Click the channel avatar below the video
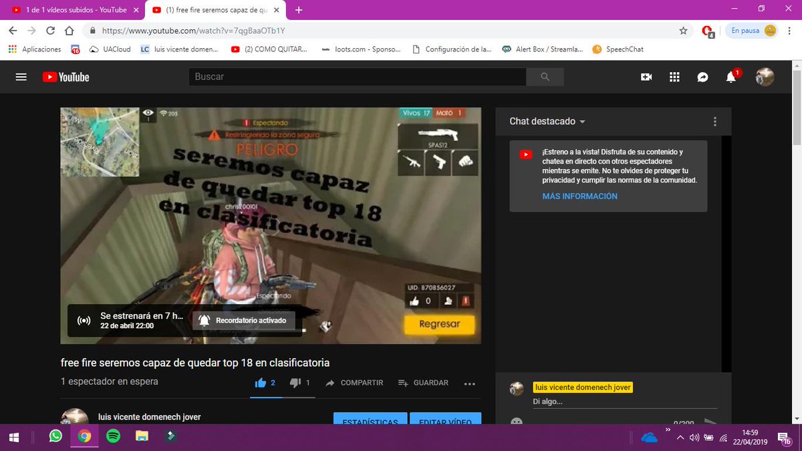The image size is (802, 451). (74, 417)
